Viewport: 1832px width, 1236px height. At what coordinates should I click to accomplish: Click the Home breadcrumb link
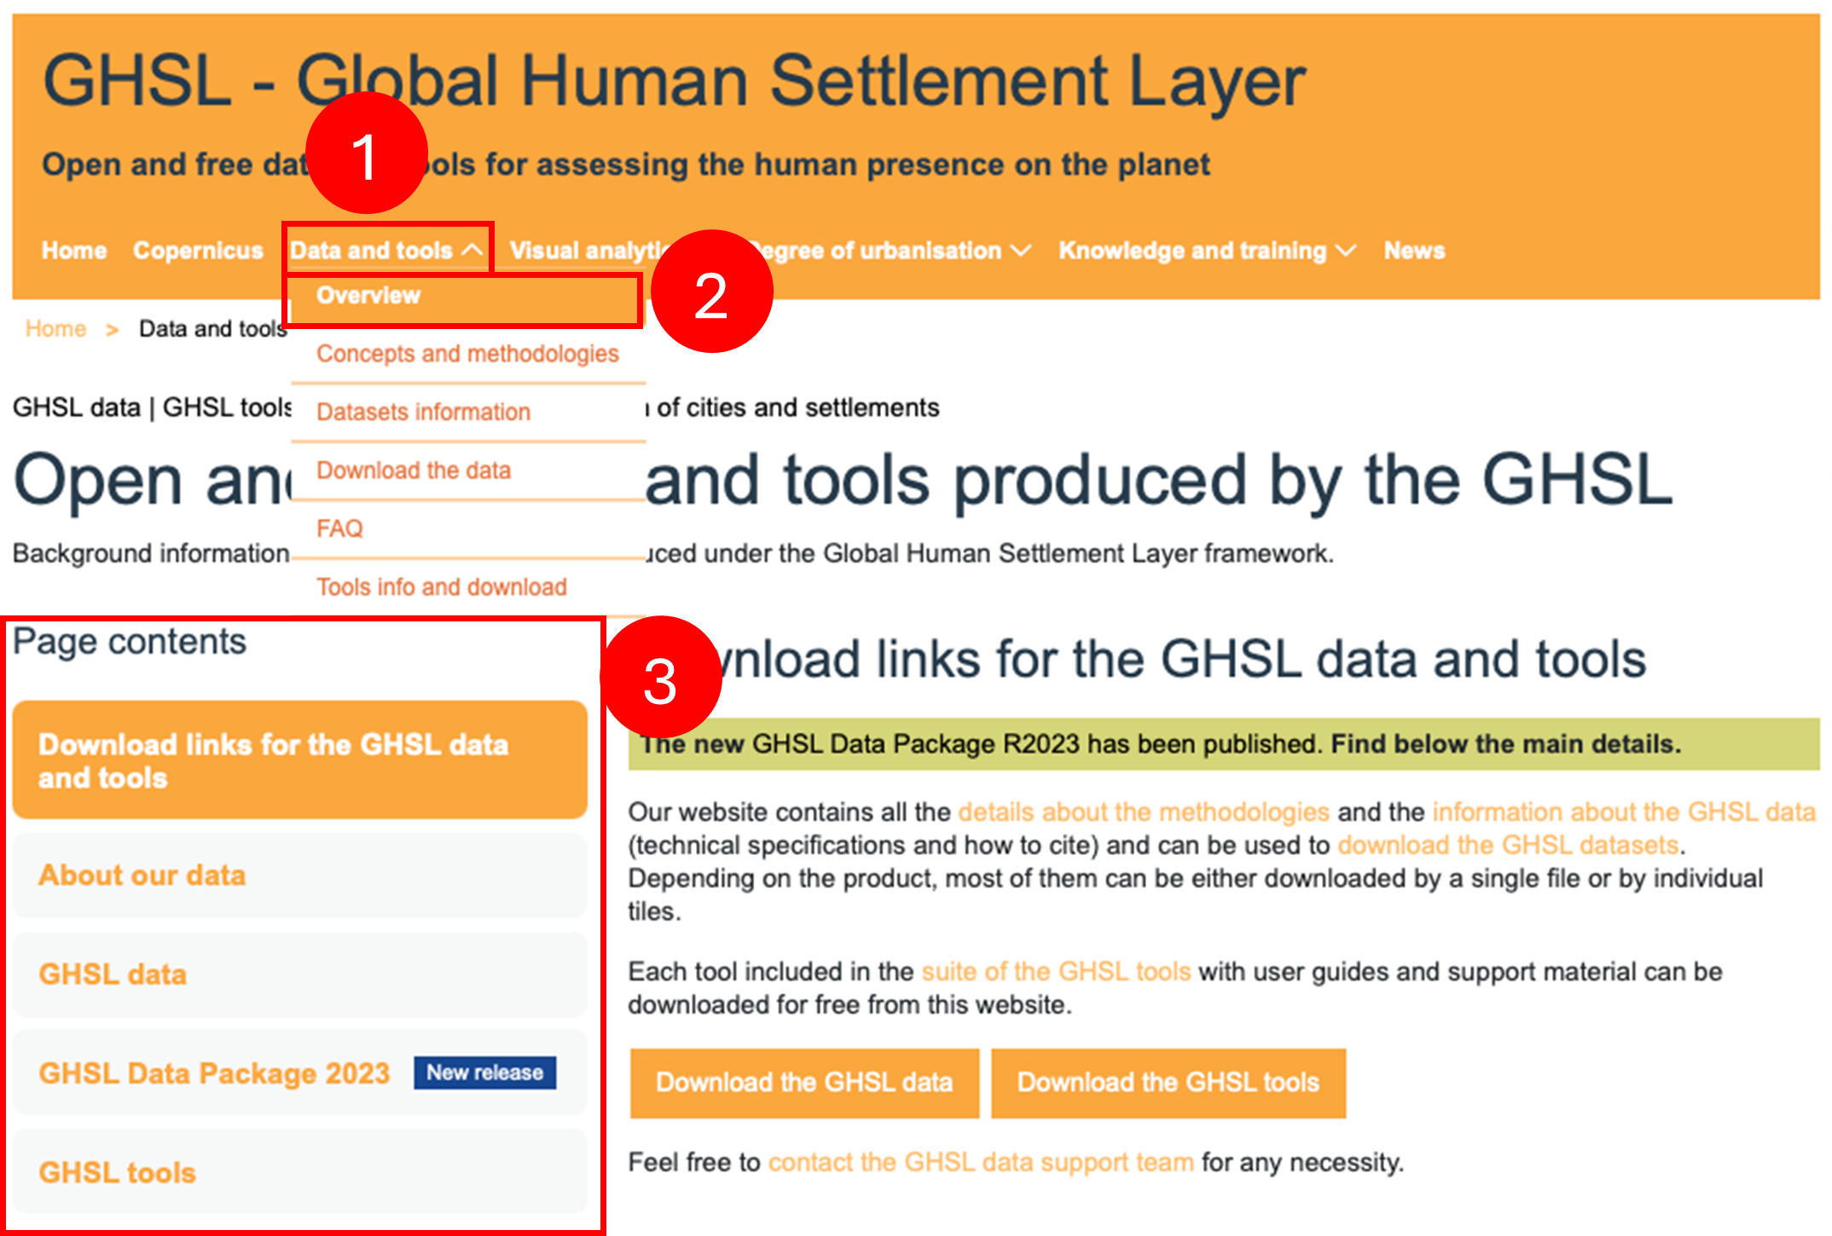coord(55,329)
